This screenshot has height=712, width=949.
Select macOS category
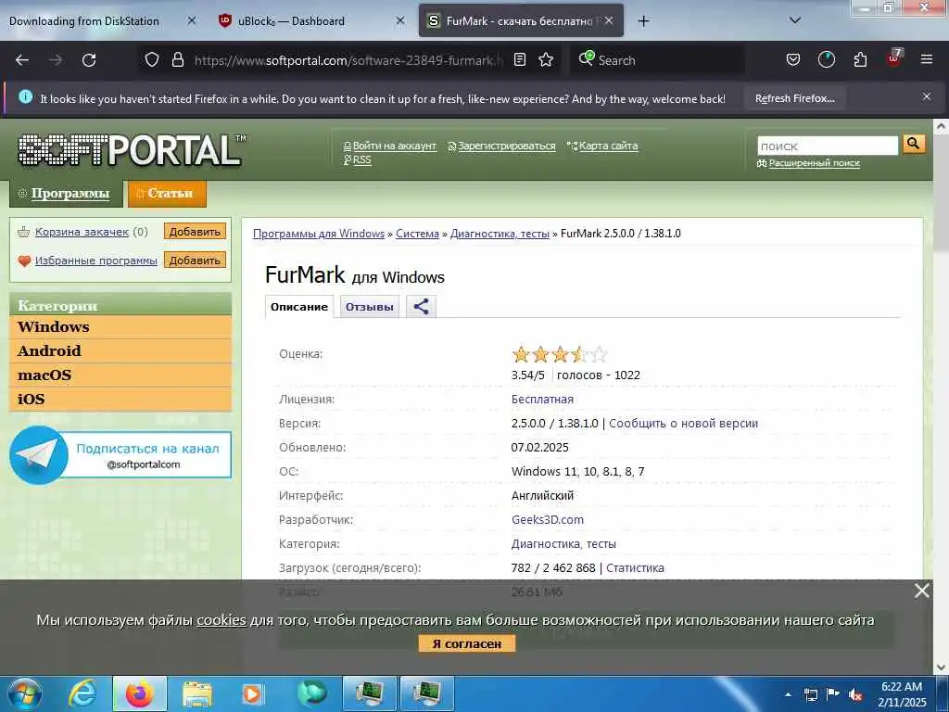click(120, 375)
